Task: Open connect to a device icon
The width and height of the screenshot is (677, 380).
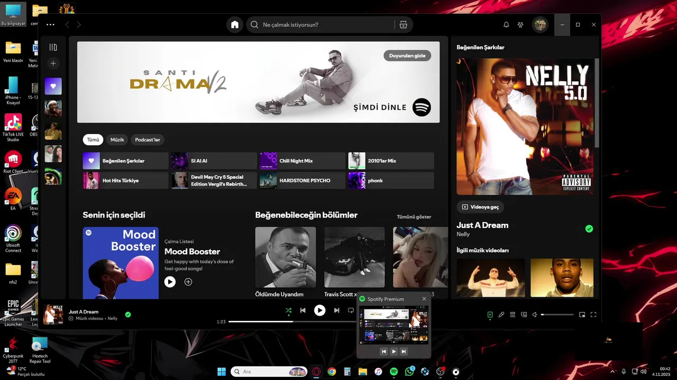Action: tap(524, 315)
